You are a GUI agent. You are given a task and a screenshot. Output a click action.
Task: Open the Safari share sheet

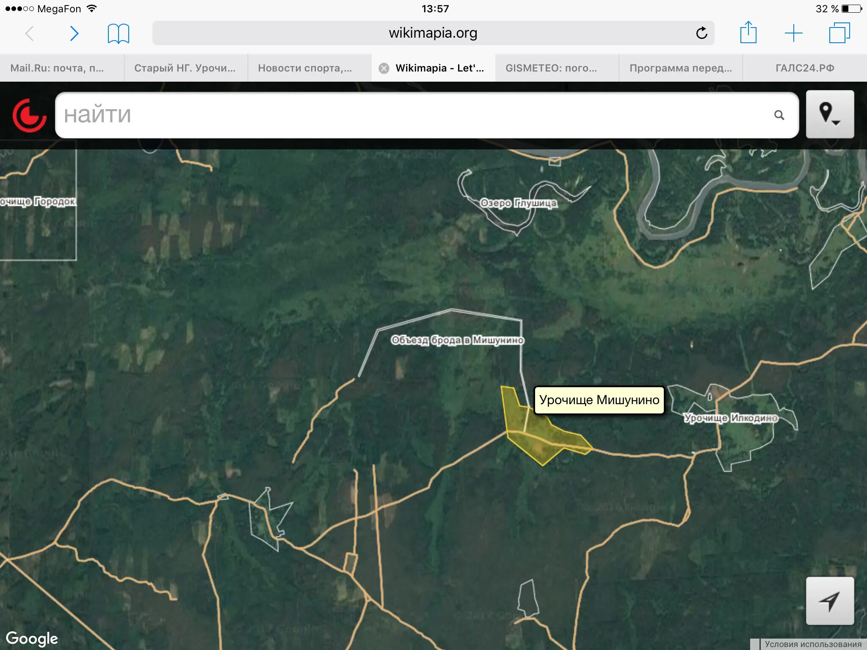(748, 33)
